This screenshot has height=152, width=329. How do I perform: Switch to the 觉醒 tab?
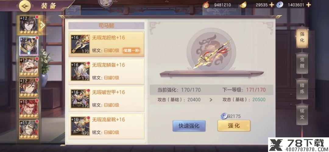point(302,63)
